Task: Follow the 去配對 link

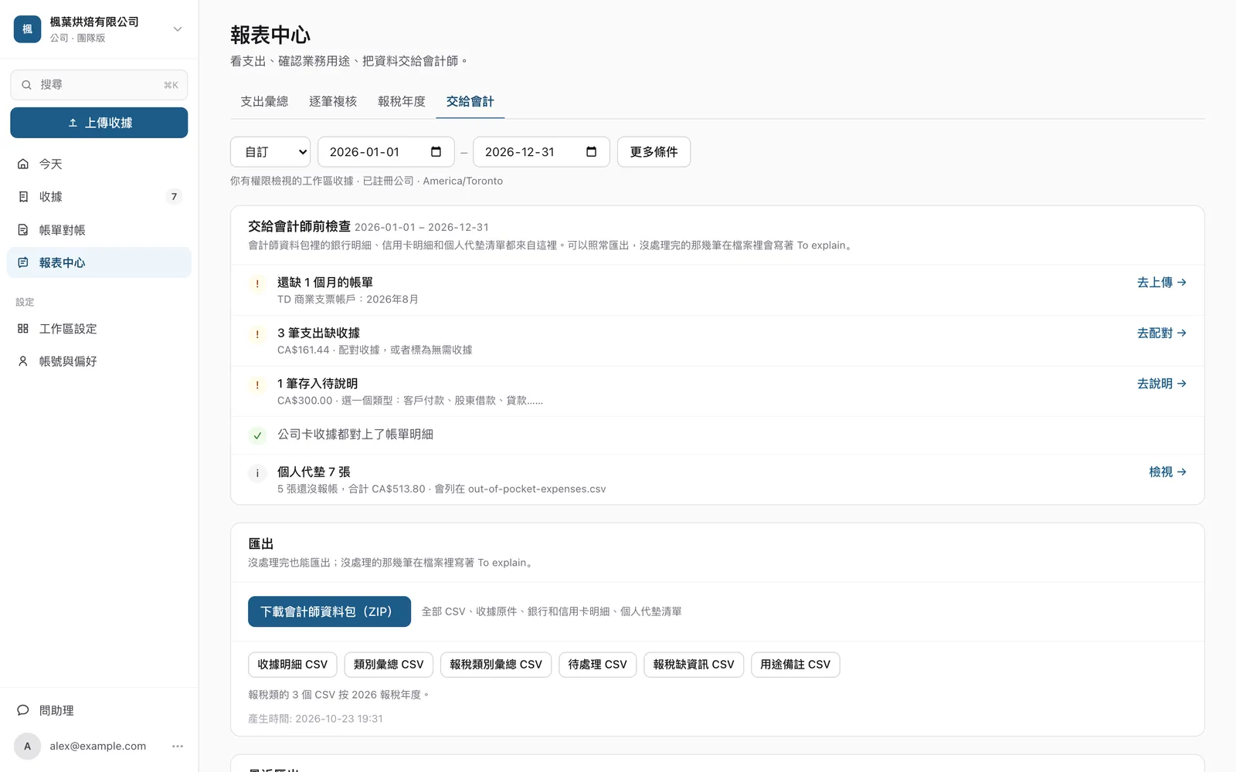Action: click(1162, 333)
